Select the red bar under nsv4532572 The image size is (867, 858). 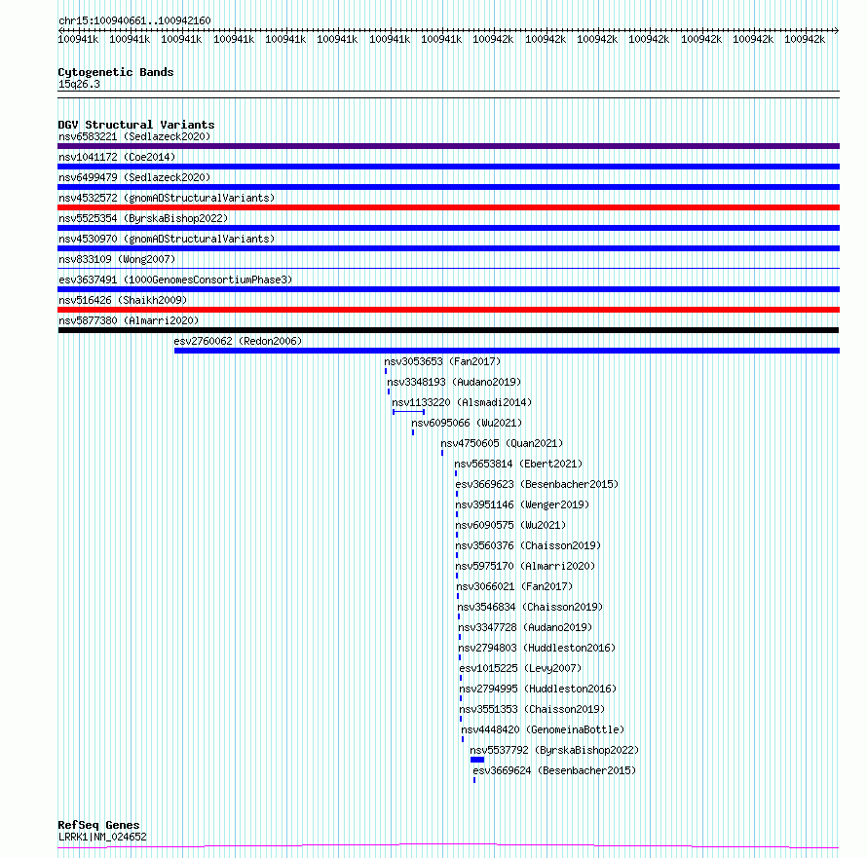point(448,207)
